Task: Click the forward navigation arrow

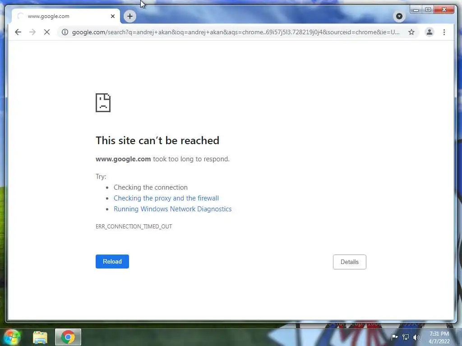Action: pyautogui.click(x=32, y=32)
